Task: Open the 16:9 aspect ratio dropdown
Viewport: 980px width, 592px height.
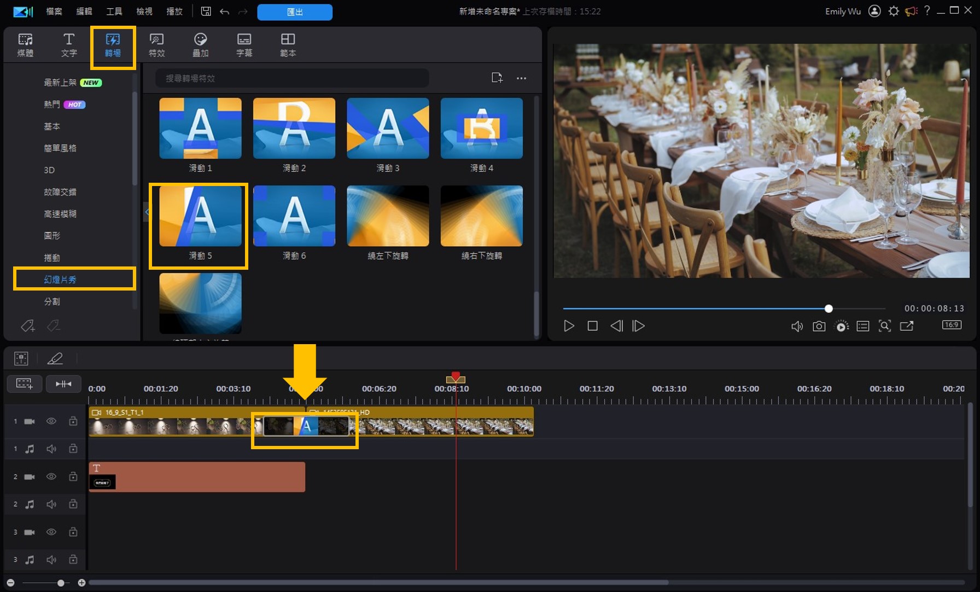Action: 952,325
